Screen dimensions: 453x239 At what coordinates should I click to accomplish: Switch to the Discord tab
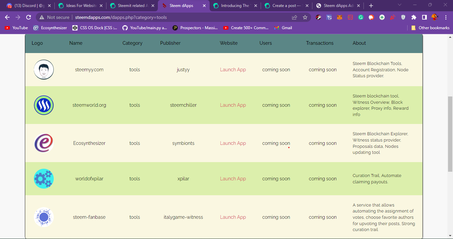pos(29,6)
